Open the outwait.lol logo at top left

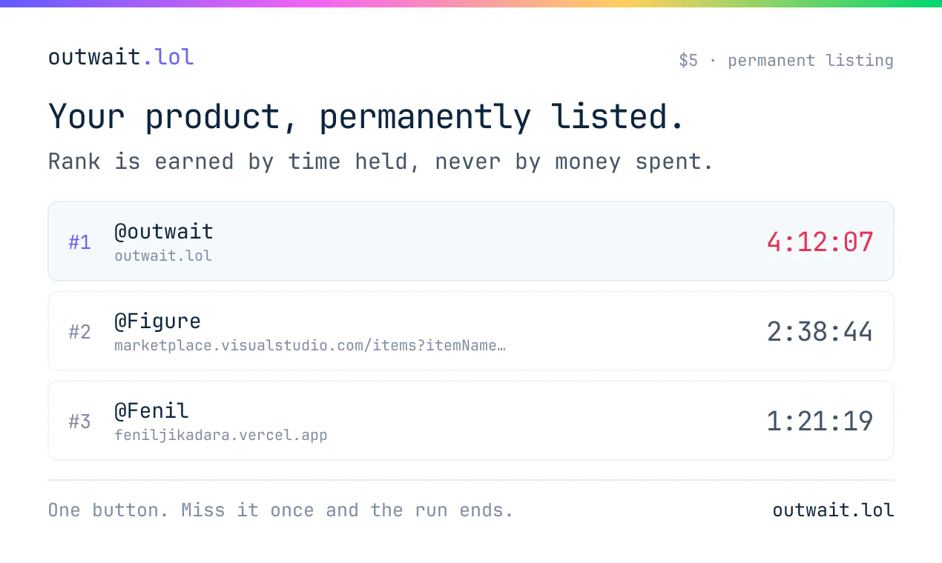point(121,57)
